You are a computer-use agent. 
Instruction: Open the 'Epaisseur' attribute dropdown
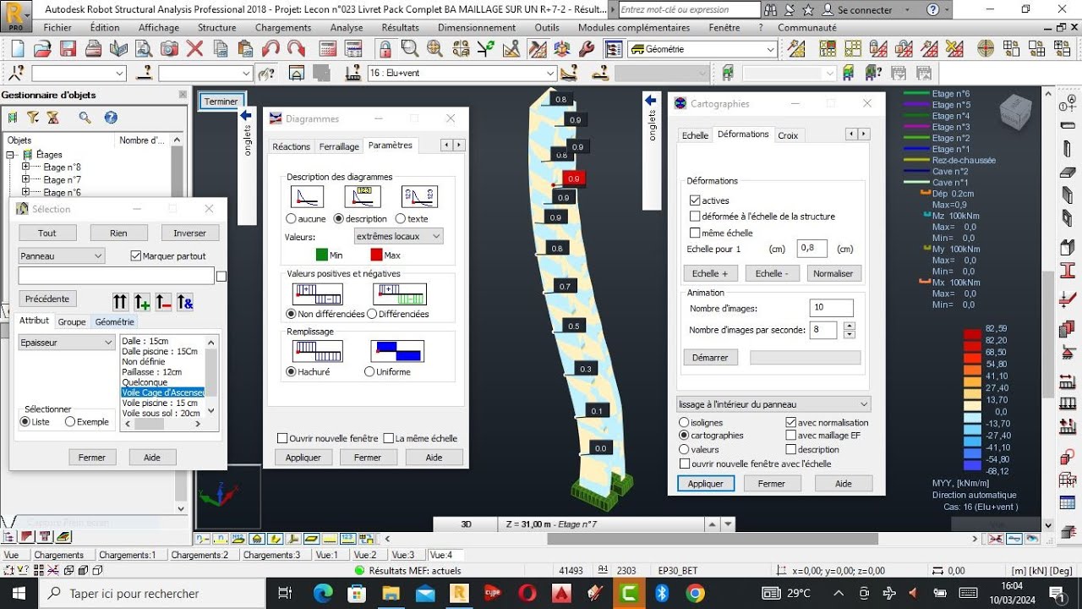tap(67, 343)
